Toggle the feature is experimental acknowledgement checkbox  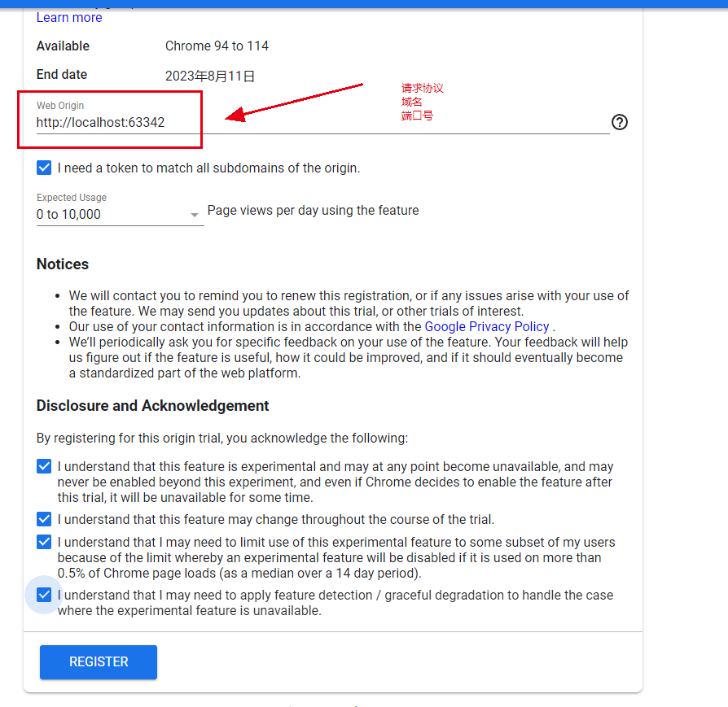point(44,466)
